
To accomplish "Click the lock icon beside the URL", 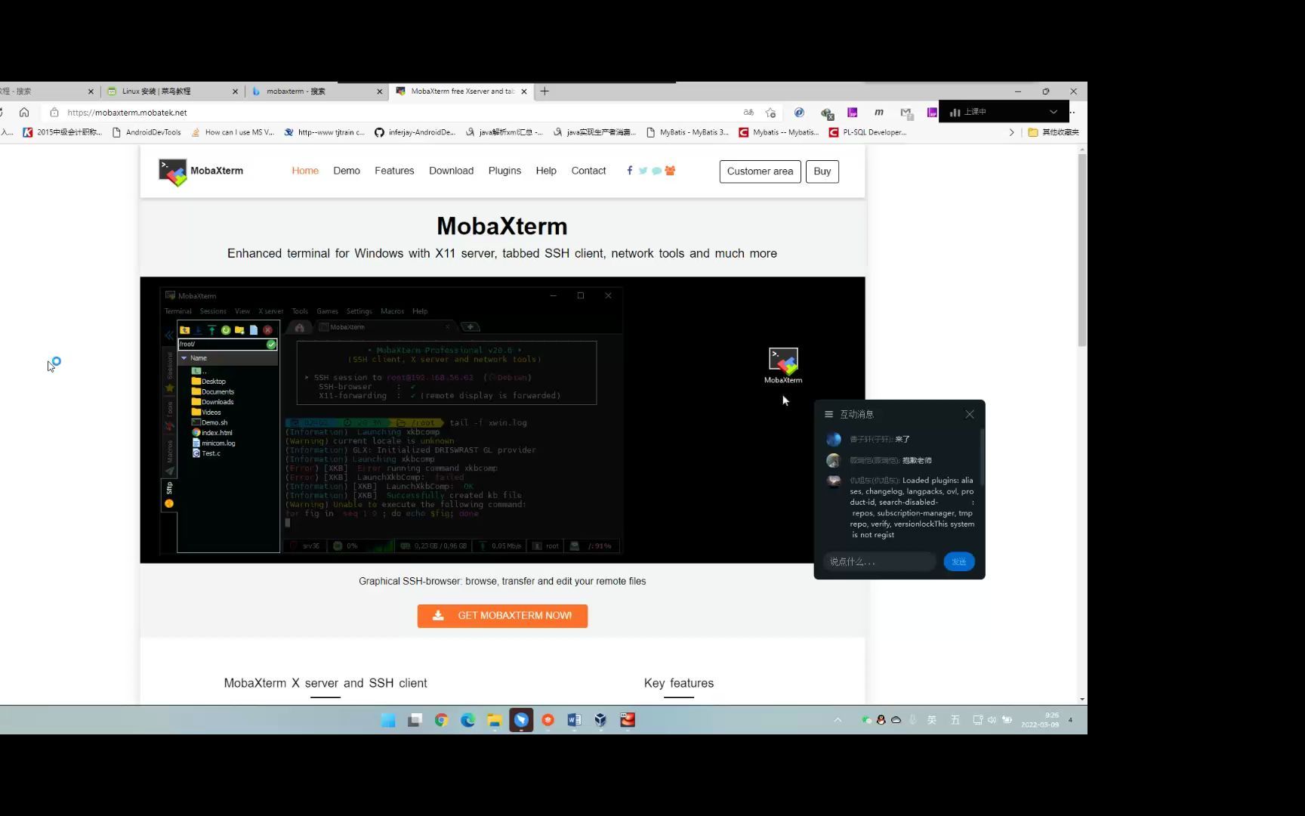I will click(54, 112).
